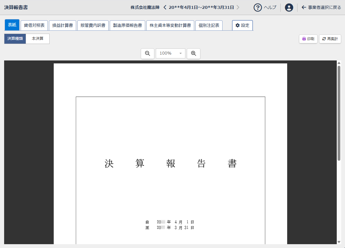The height and width of the screenshot is (248, 345).
Task: Open the zoom percentage dropdown
Action: [x=180, y=53]
